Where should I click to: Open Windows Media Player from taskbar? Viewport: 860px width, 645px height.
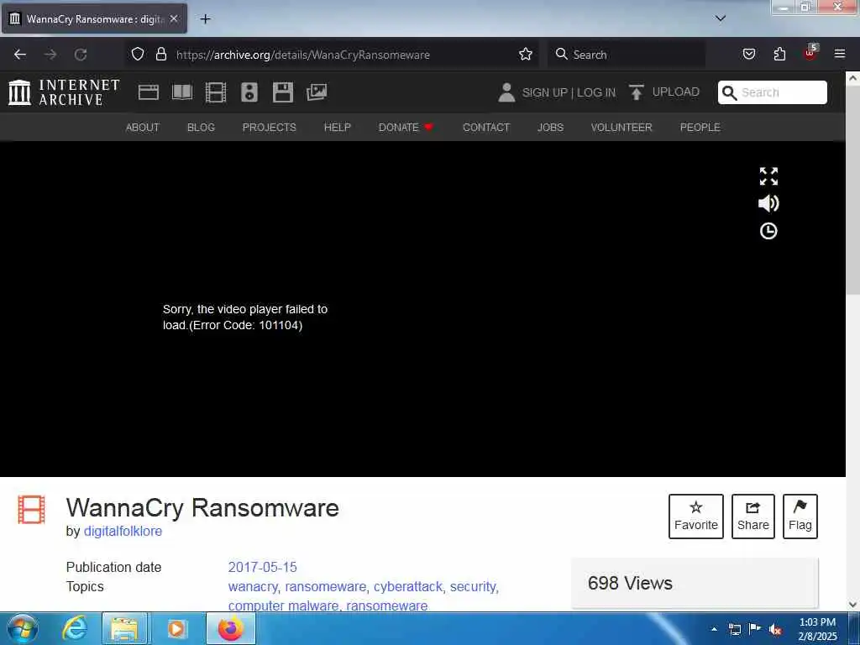point(176,628)
